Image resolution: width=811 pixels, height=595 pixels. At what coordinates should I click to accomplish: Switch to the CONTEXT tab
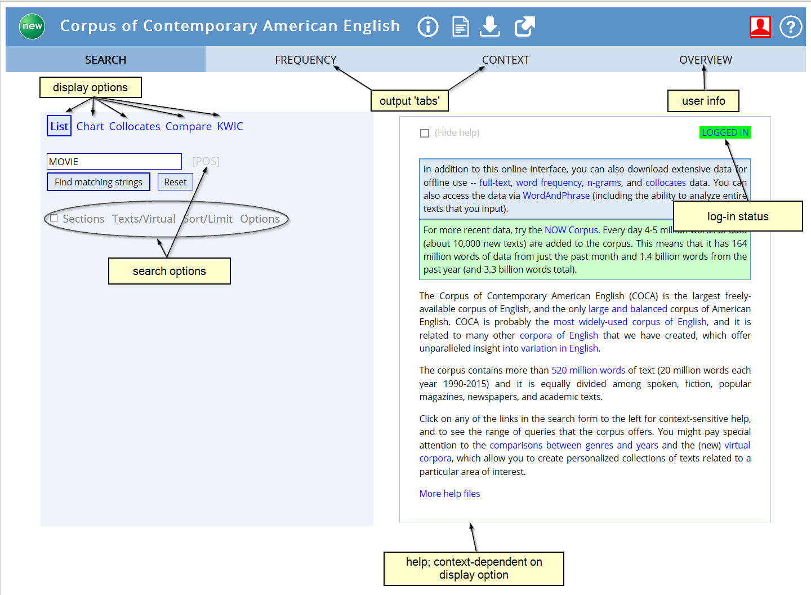pos(505,60)
